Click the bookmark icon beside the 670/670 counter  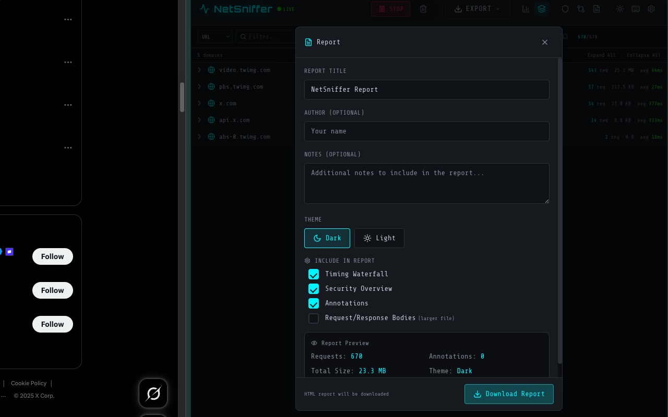click(x=565, y=36)
